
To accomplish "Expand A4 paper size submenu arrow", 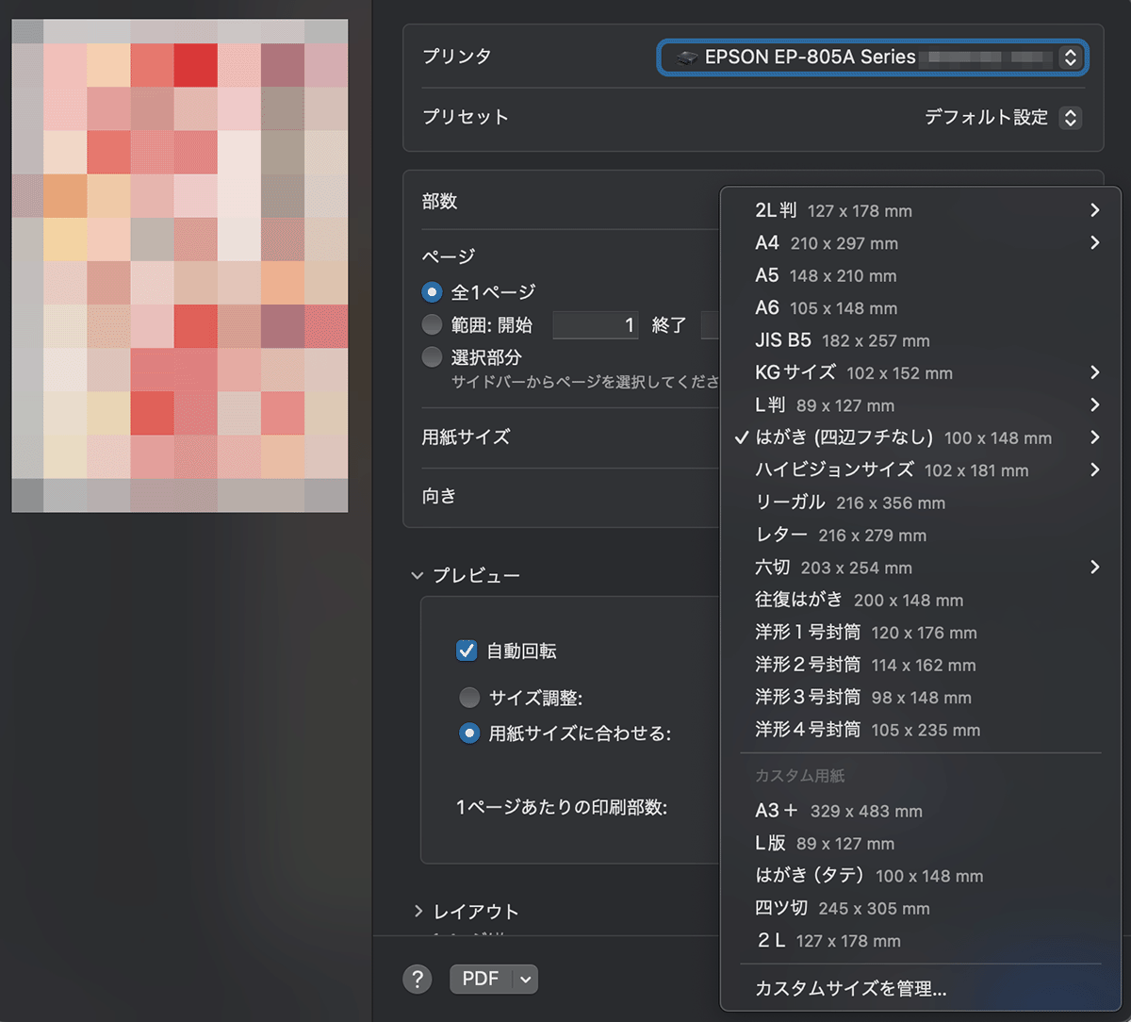I will pyautogui.click(x=1094, y=243).
